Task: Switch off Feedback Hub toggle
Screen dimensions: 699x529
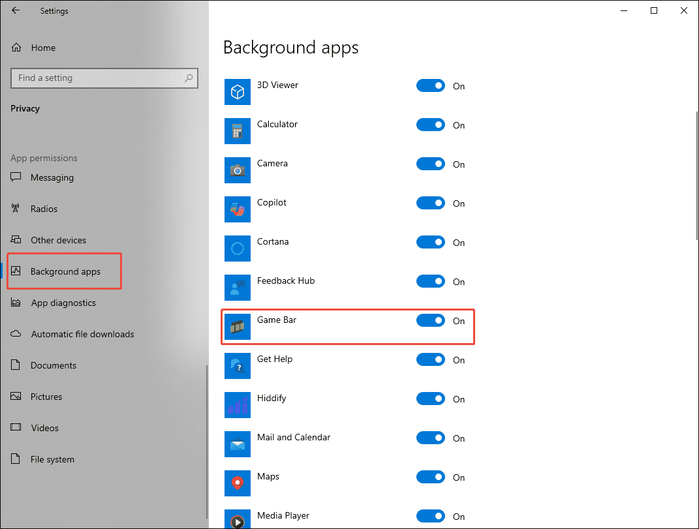Action: (431, 281)
